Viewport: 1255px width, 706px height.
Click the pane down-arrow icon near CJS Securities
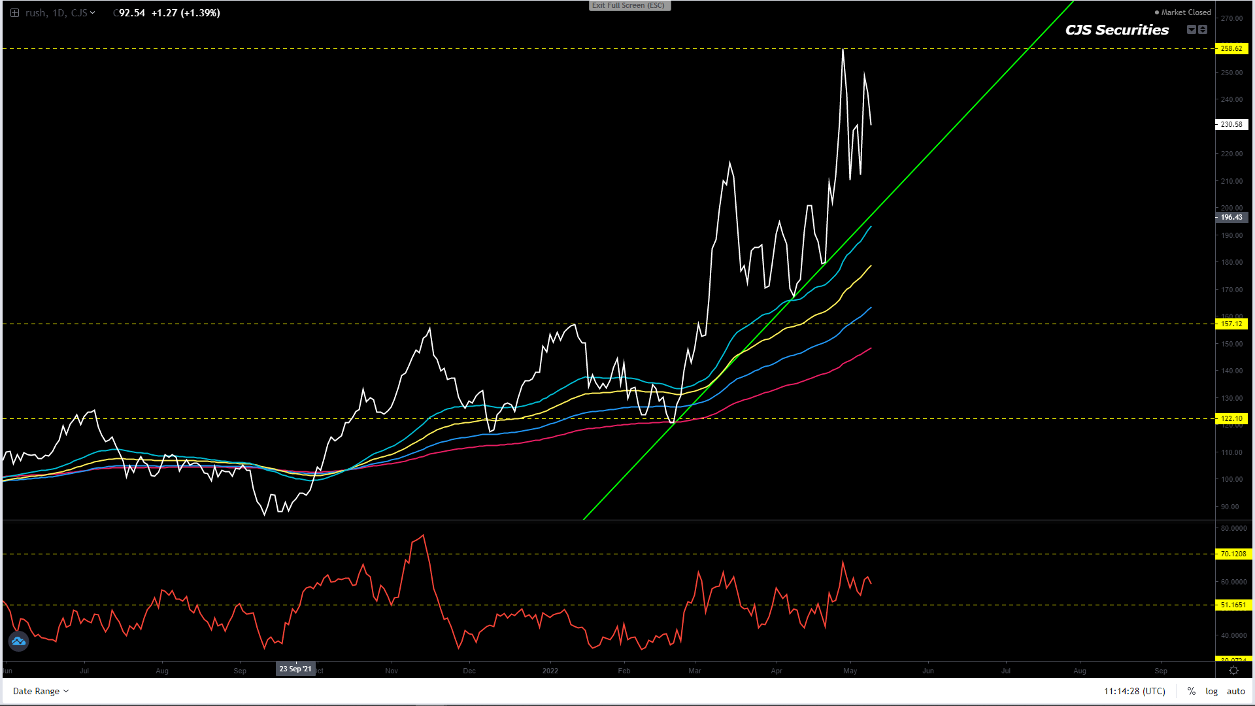pos(1191,29)
